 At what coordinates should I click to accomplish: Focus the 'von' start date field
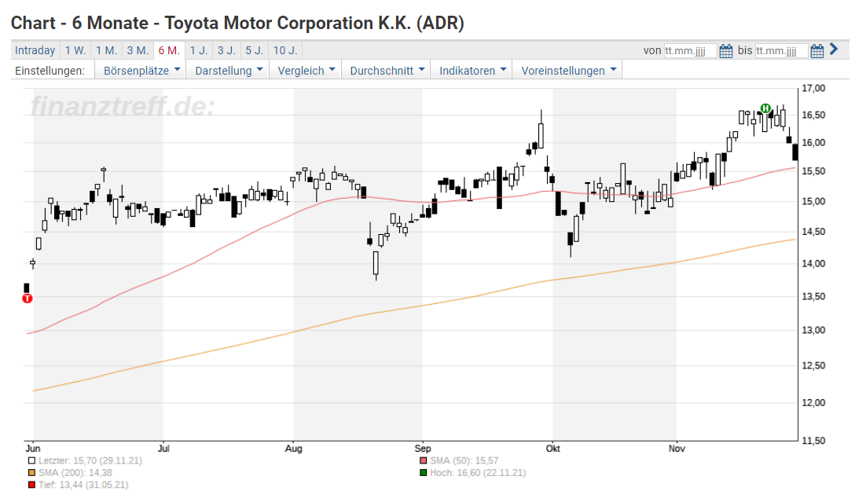(x=690, y=51)
